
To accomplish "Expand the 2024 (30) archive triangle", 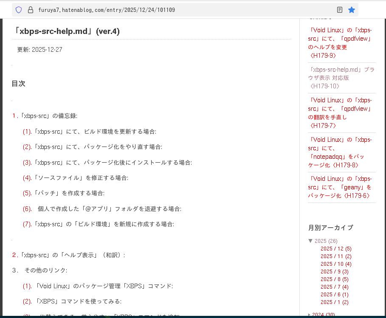I will (x=310, y=314).
